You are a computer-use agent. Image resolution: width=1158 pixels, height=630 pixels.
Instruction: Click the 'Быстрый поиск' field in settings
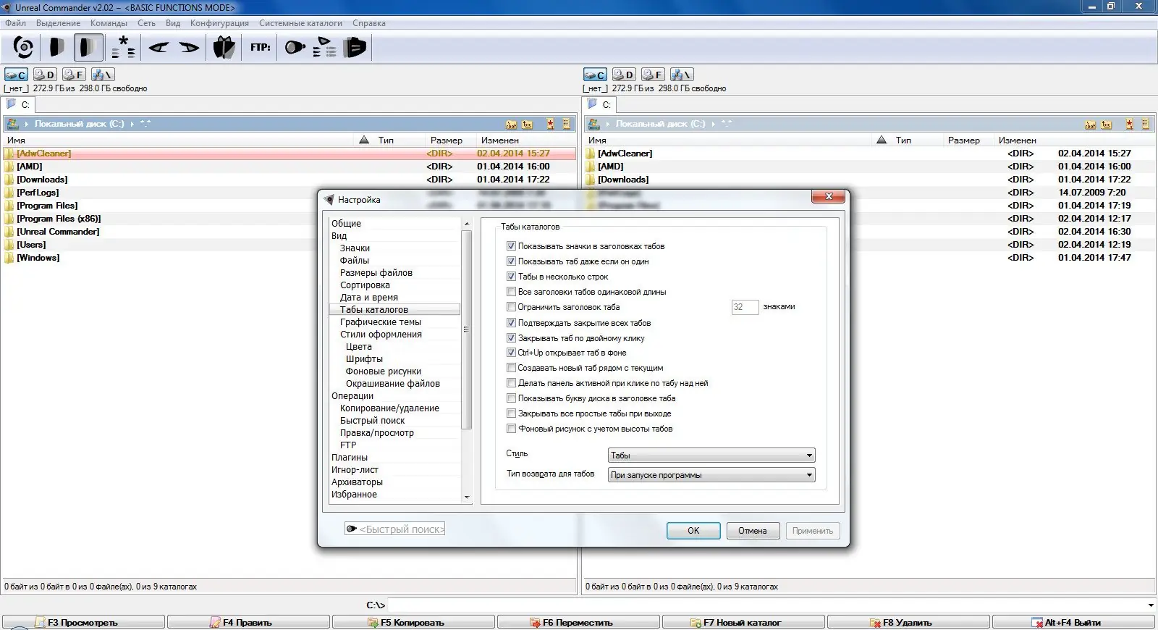pyautogui.click(x=395, y=529)
